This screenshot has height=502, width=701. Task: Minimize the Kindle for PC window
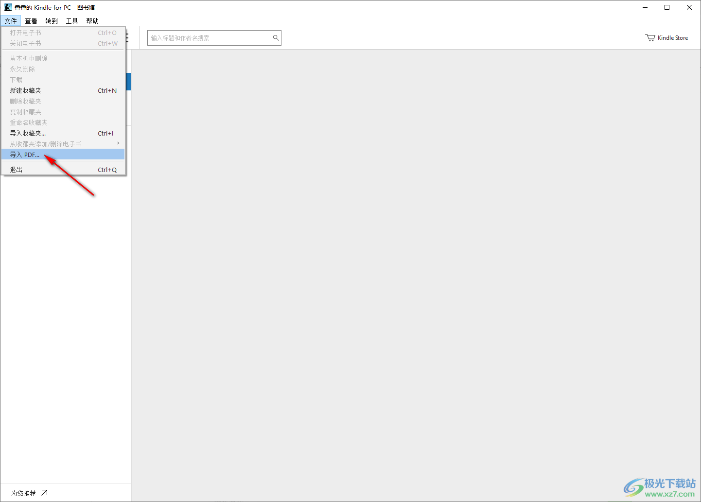point(645,7)
